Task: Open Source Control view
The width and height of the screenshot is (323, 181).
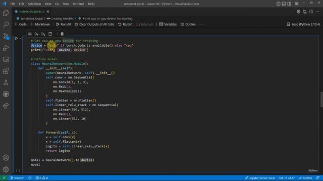Action: click(x=6, y=36)
